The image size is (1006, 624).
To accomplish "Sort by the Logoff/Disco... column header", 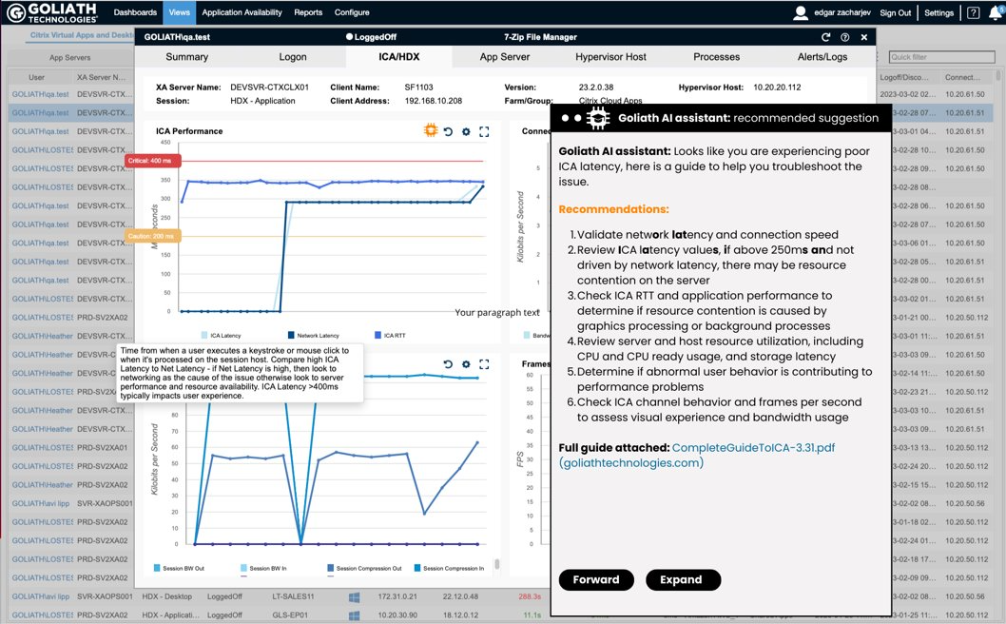I will pyautogui.click(x=904, y=77).
